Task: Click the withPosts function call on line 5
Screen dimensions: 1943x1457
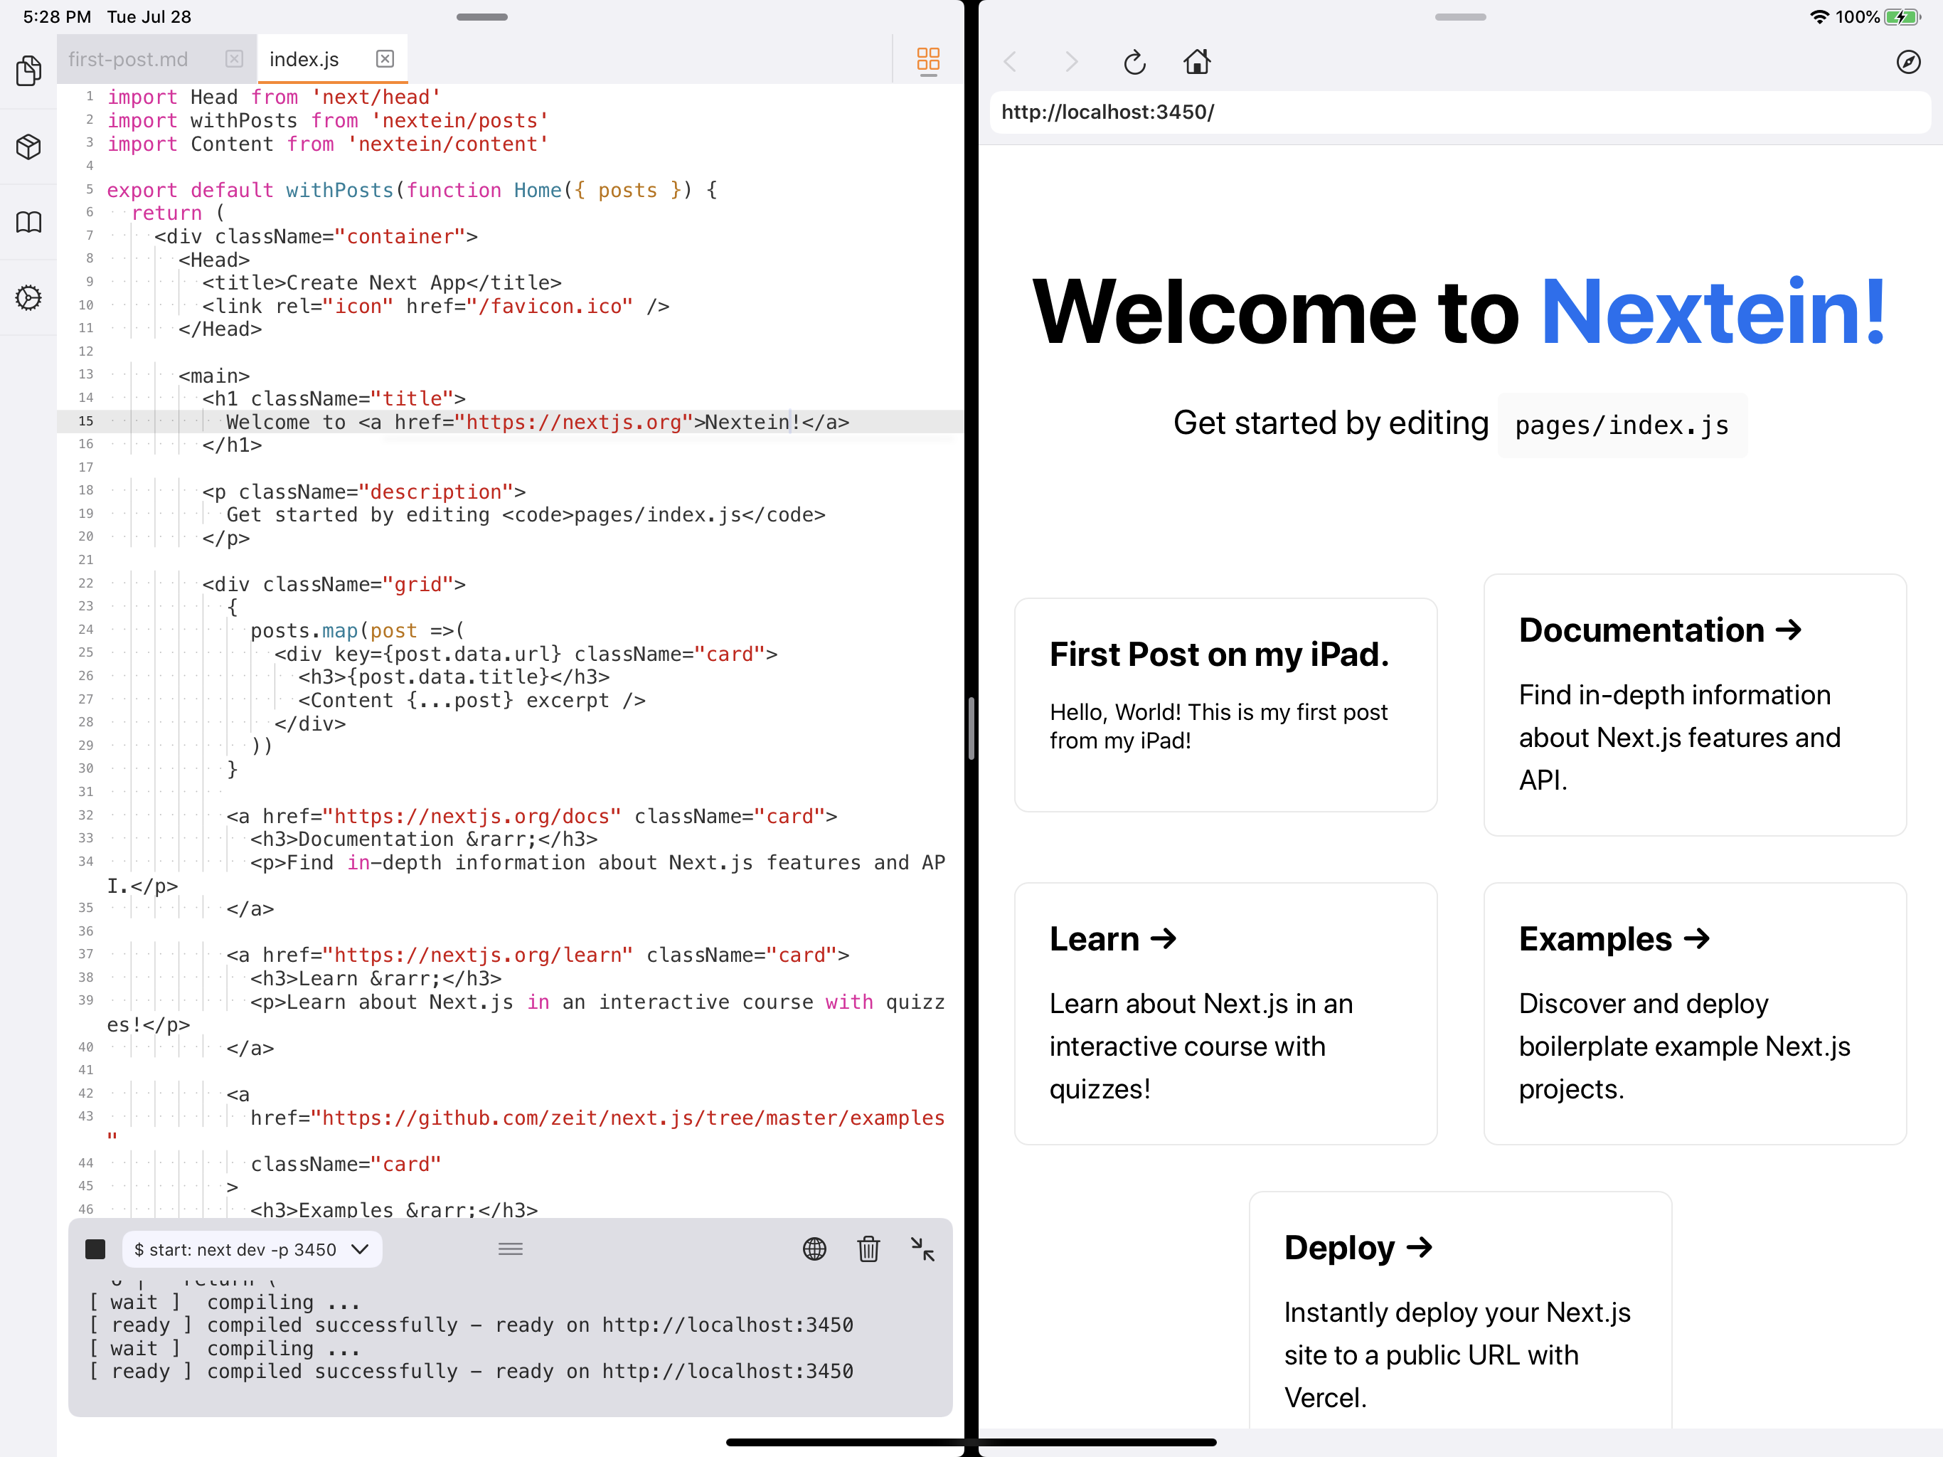Action: click(x=339, y=191)
